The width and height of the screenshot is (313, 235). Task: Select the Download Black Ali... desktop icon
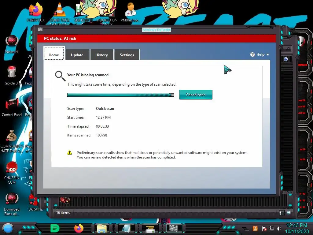click(12, 204)
